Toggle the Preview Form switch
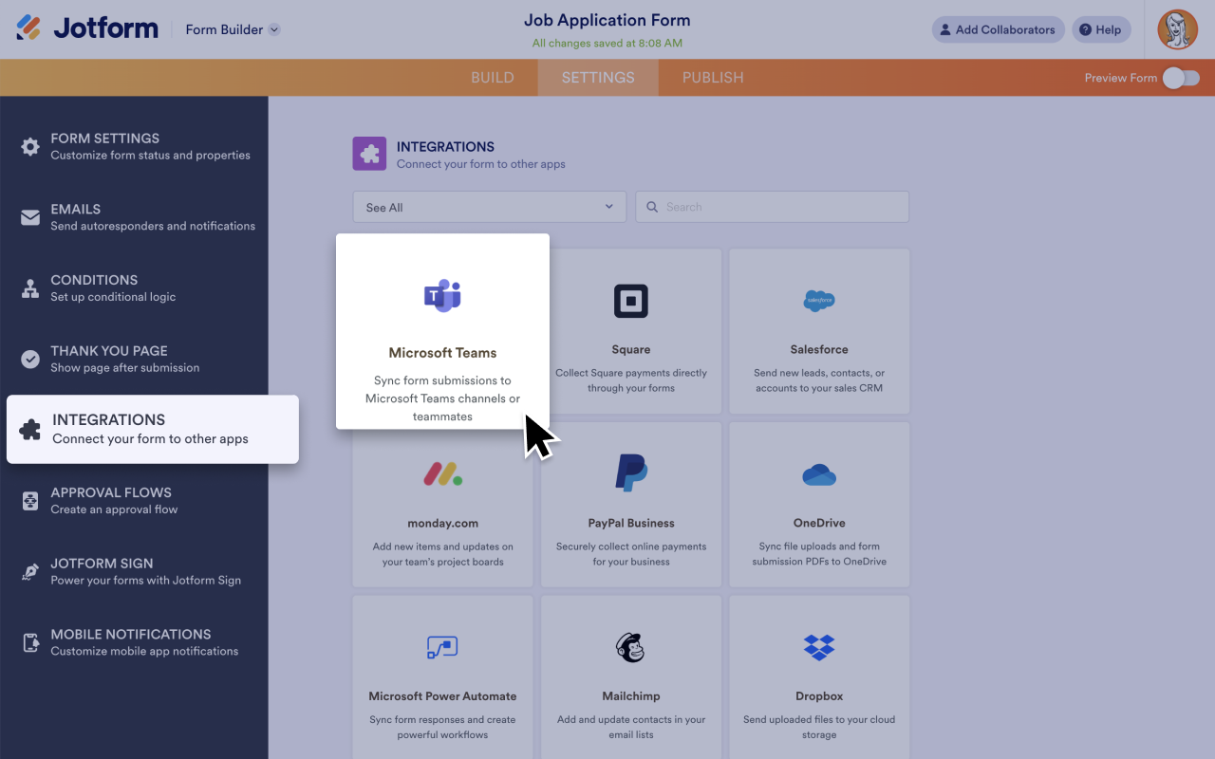Image resolution: width=1215 pixels, height=759 pixels. click(x=1180, y=78)
